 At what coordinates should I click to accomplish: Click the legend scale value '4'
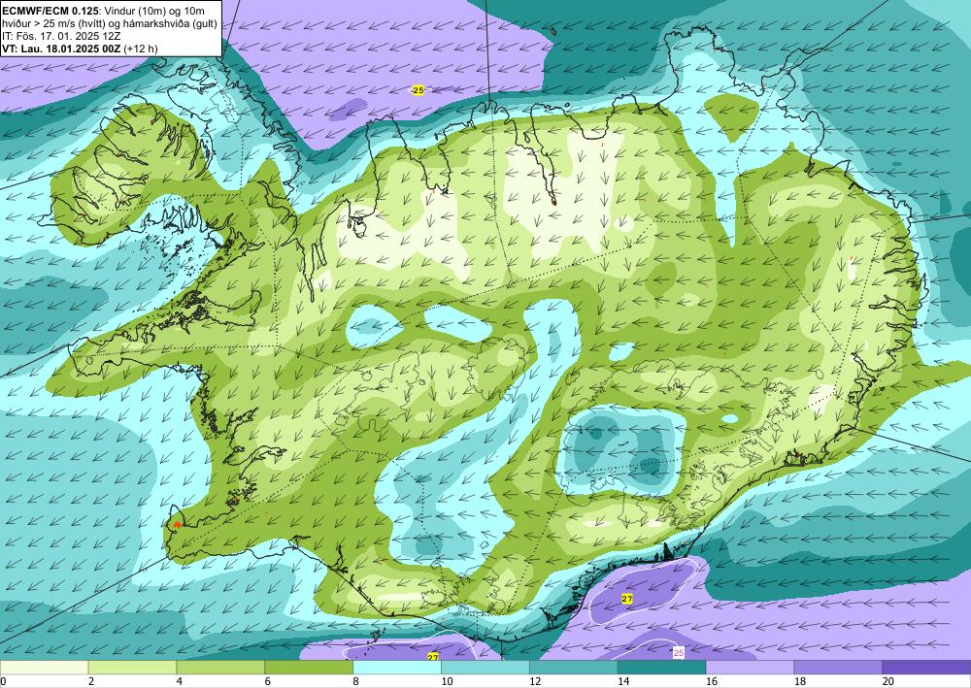(180, 682)
